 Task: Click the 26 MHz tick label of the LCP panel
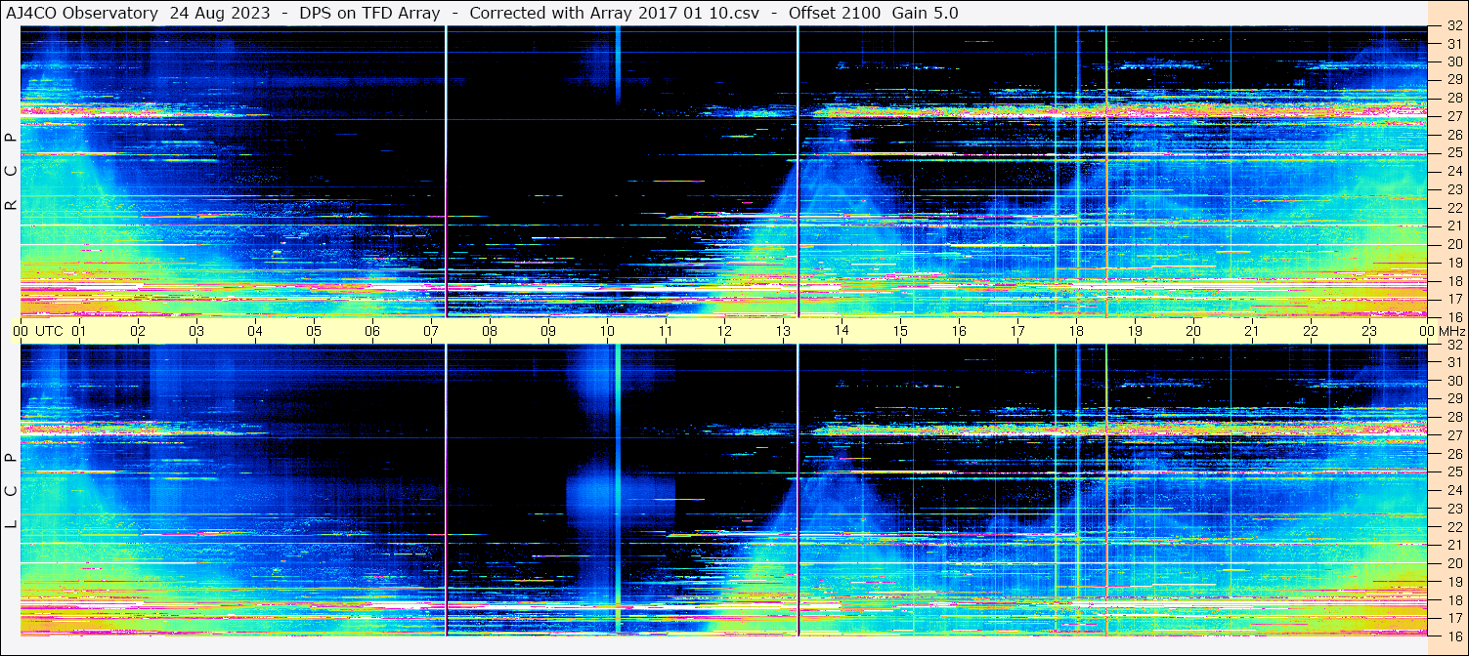[1454, 454]
